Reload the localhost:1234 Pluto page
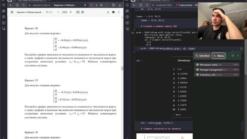 [x=147, y=5]
